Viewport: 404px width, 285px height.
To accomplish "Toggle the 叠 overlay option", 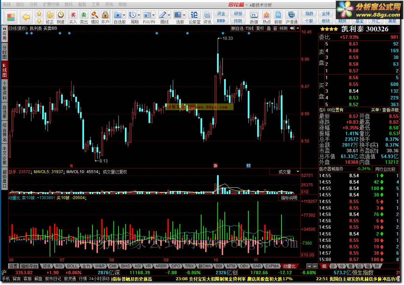I will click(x=269, y=28).
